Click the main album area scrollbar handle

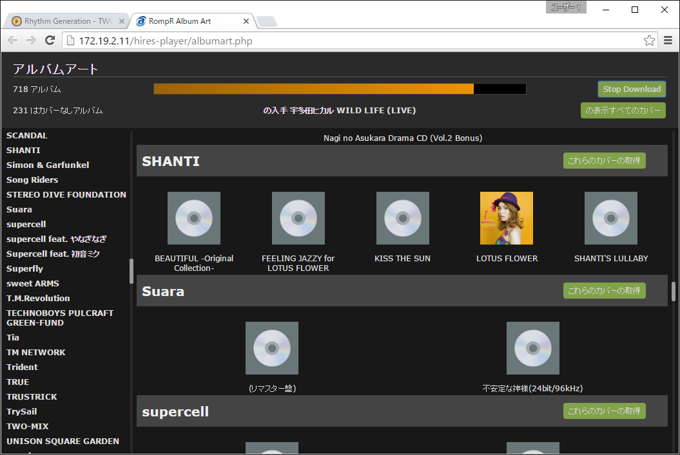(673, 292)
